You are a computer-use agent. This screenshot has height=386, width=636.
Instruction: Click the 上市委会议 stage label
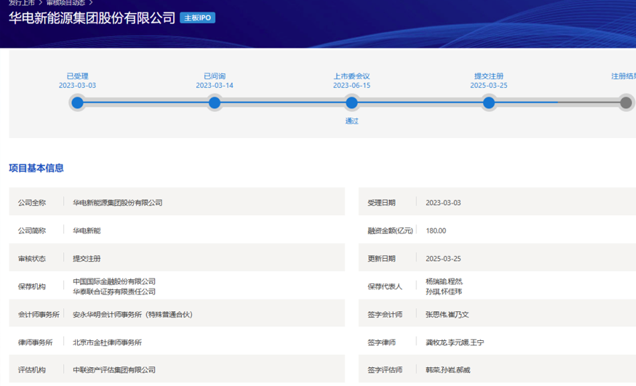(x=352, y=76)
